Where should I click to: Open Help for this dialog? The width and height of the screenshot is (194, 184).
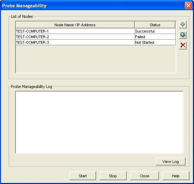176,176
